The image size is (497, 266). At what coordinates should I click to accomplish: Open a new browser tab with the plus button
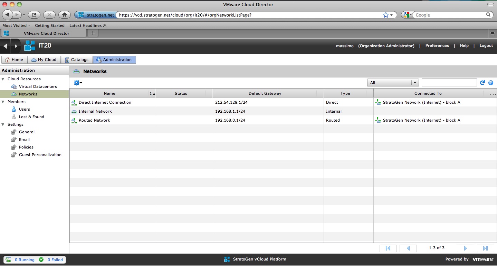pyautogui.click(x=93, y=33)
